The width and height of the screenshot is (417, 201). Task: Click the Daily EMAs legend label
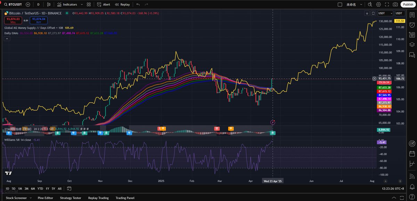coord(12,33)
